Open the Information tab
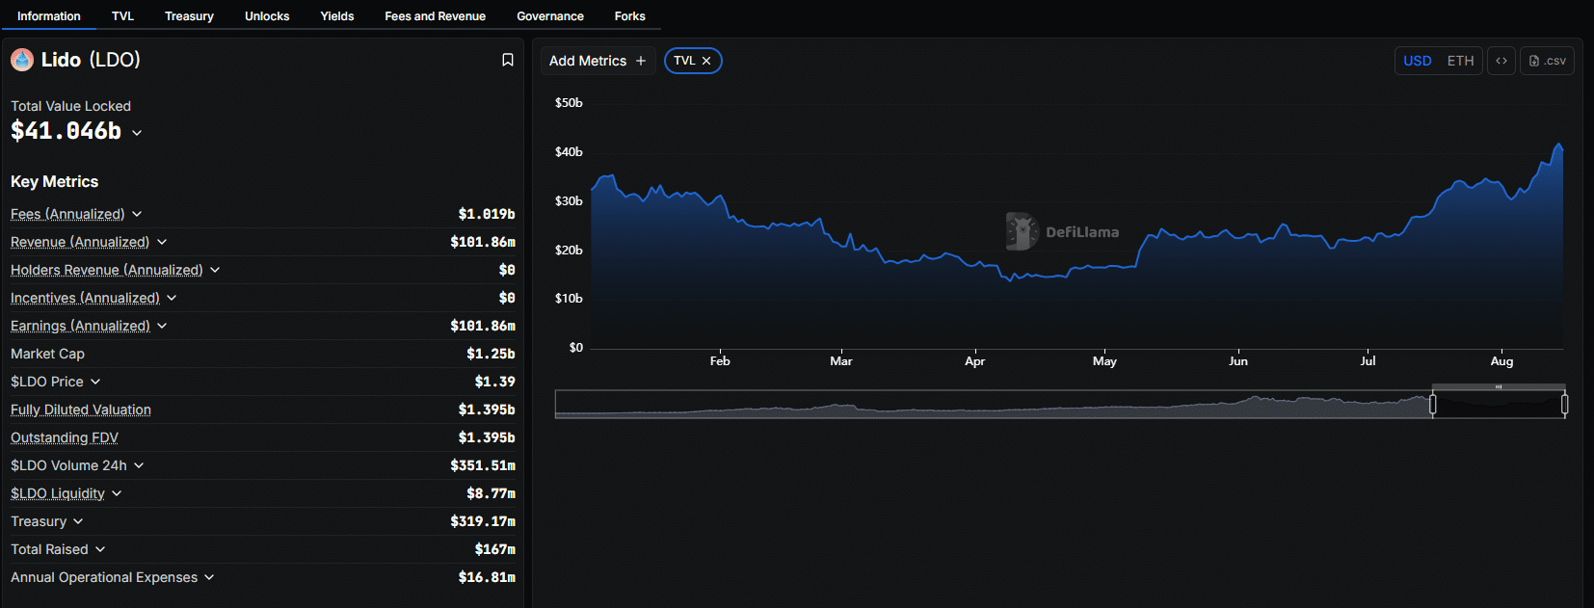This screenshot has height=608, width=1594. pyautogui.click(x=49, y=16)
